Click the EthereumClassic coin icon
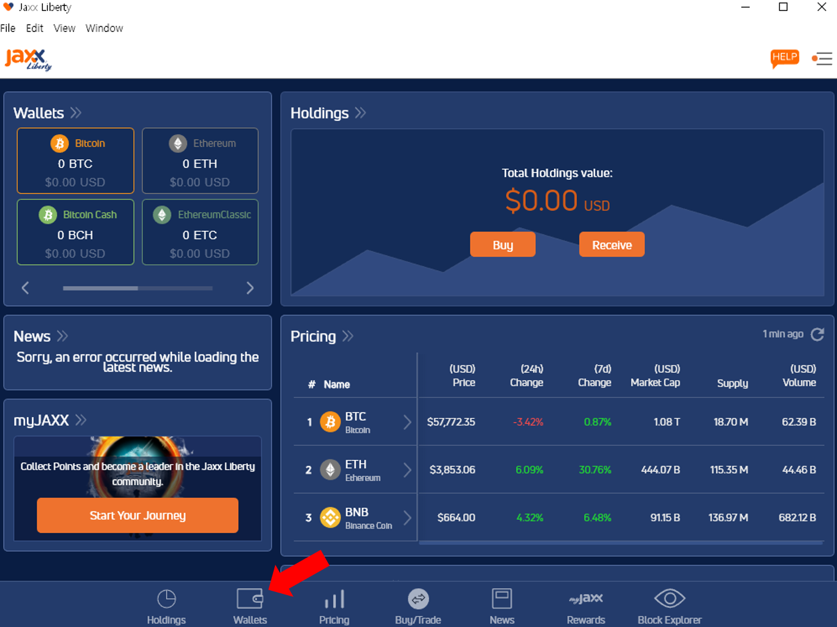Viewport: 837px width, 627px height. [x=162, y=214]
